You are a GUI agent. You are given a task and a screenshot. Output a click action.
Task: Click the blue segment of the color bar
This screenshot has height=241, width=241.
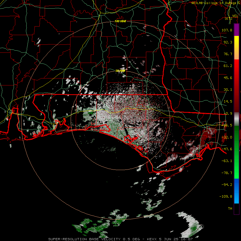tap(236, 191)
